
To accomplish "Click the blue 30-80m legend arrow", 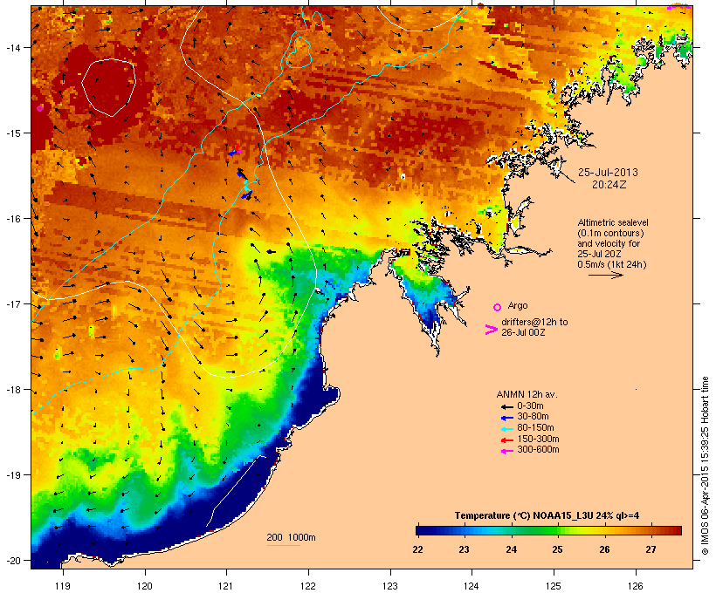I will 506,418.
